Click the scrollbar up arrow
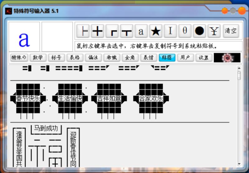Screen dimensions: 249x173 click(239, 68)
